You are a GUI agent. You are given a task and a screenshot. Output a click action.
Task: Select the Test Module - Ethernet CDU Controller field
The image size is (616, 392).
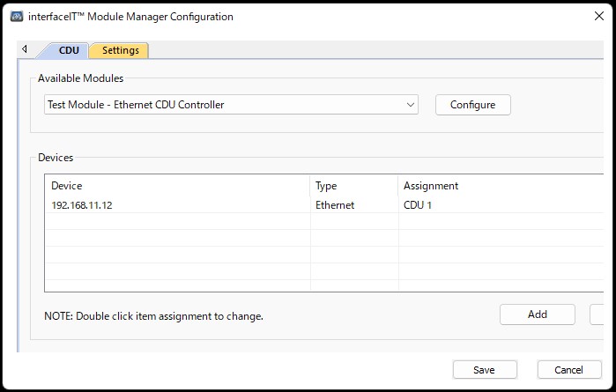220,105
